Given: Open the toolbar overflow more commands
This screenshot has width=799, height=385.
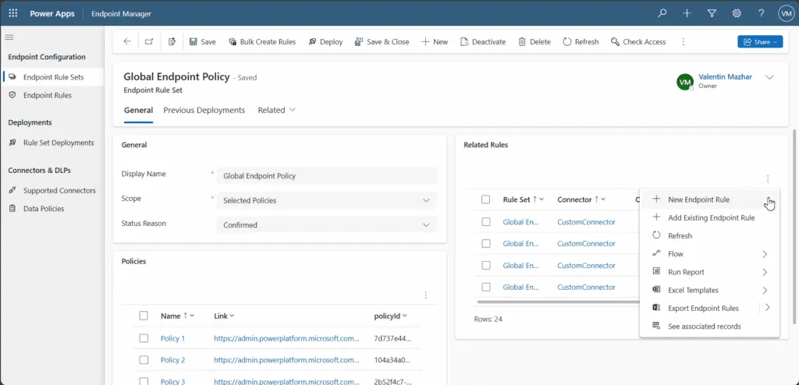Looking at the screenshot, I should pyautogui.click(x=684, y=42).
